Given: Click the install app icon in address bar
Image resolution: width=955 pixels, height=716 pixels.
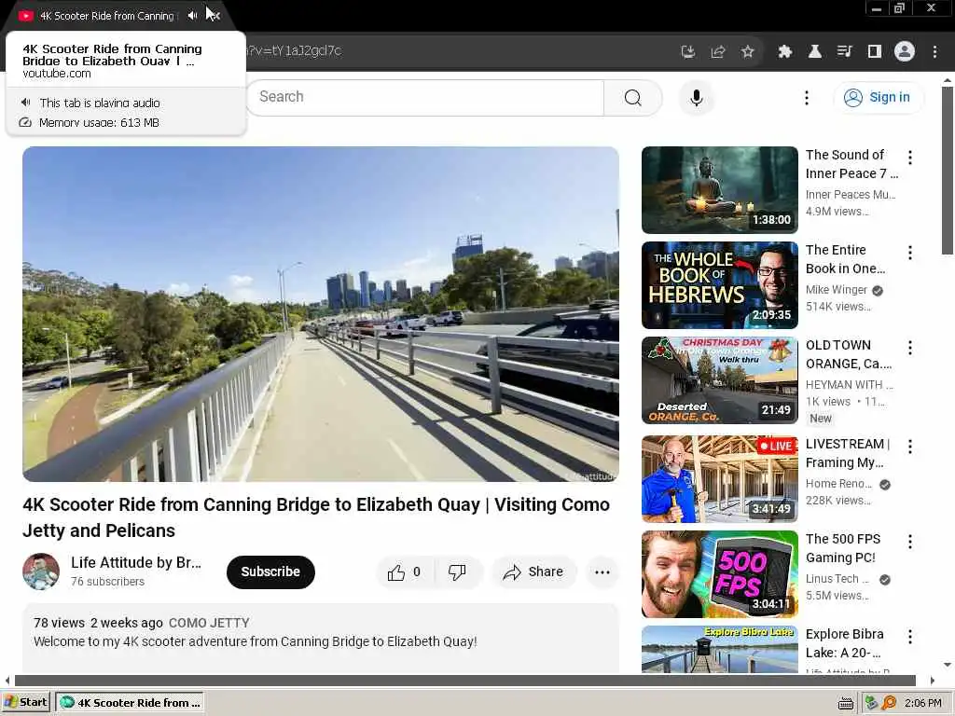Looking at the screenshot, I should click(687, 52).
